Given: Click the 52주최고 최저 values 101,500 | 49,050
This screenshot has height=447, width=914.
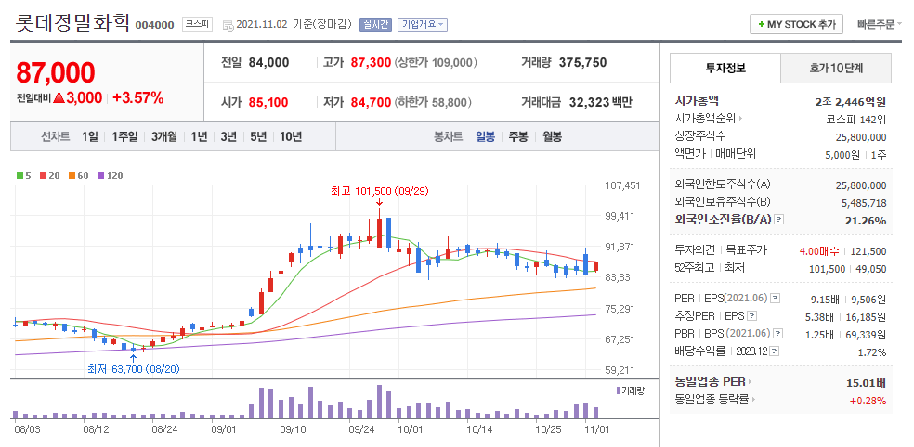Looking at the screenshot, I should click(848, 269).
